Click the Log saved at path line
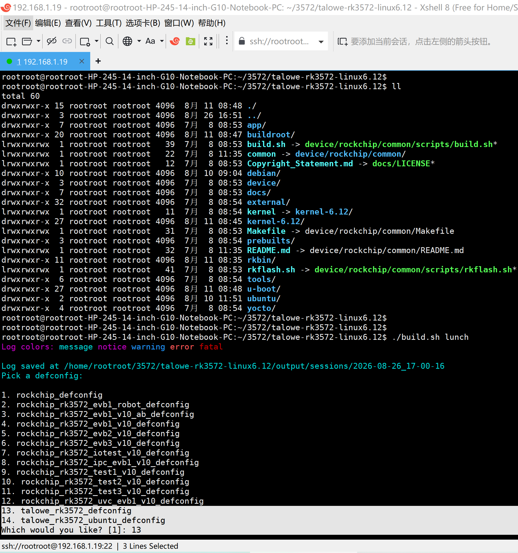Image resolution: width=518 pixels, height=553 pixels. click(x=223, y=366)
